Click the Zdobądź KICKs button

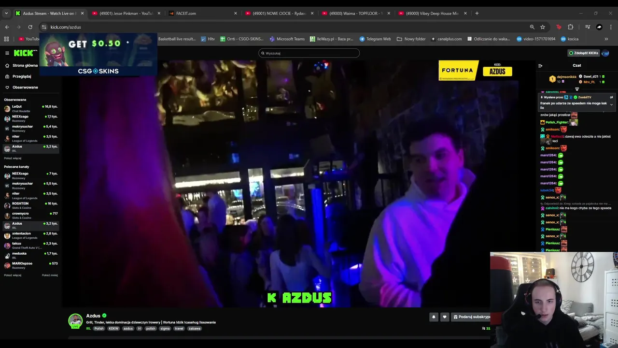[584, 53]
